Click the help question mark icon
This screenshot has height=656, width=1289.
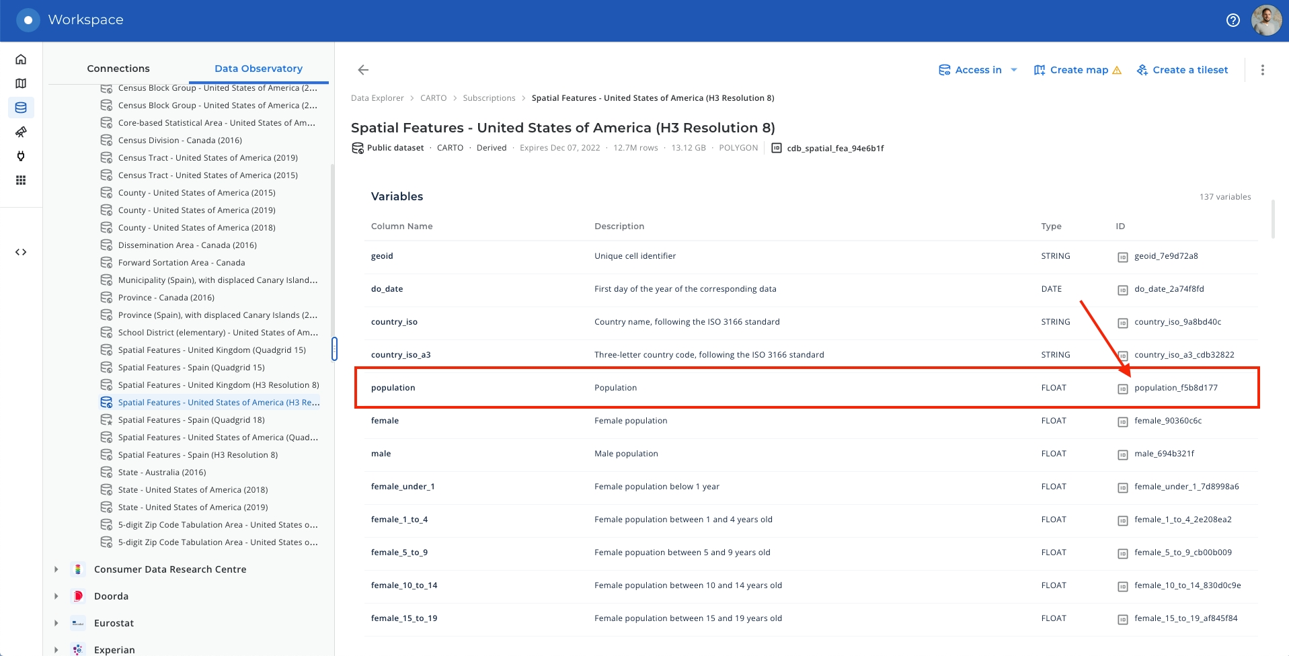coord(1233,20)
